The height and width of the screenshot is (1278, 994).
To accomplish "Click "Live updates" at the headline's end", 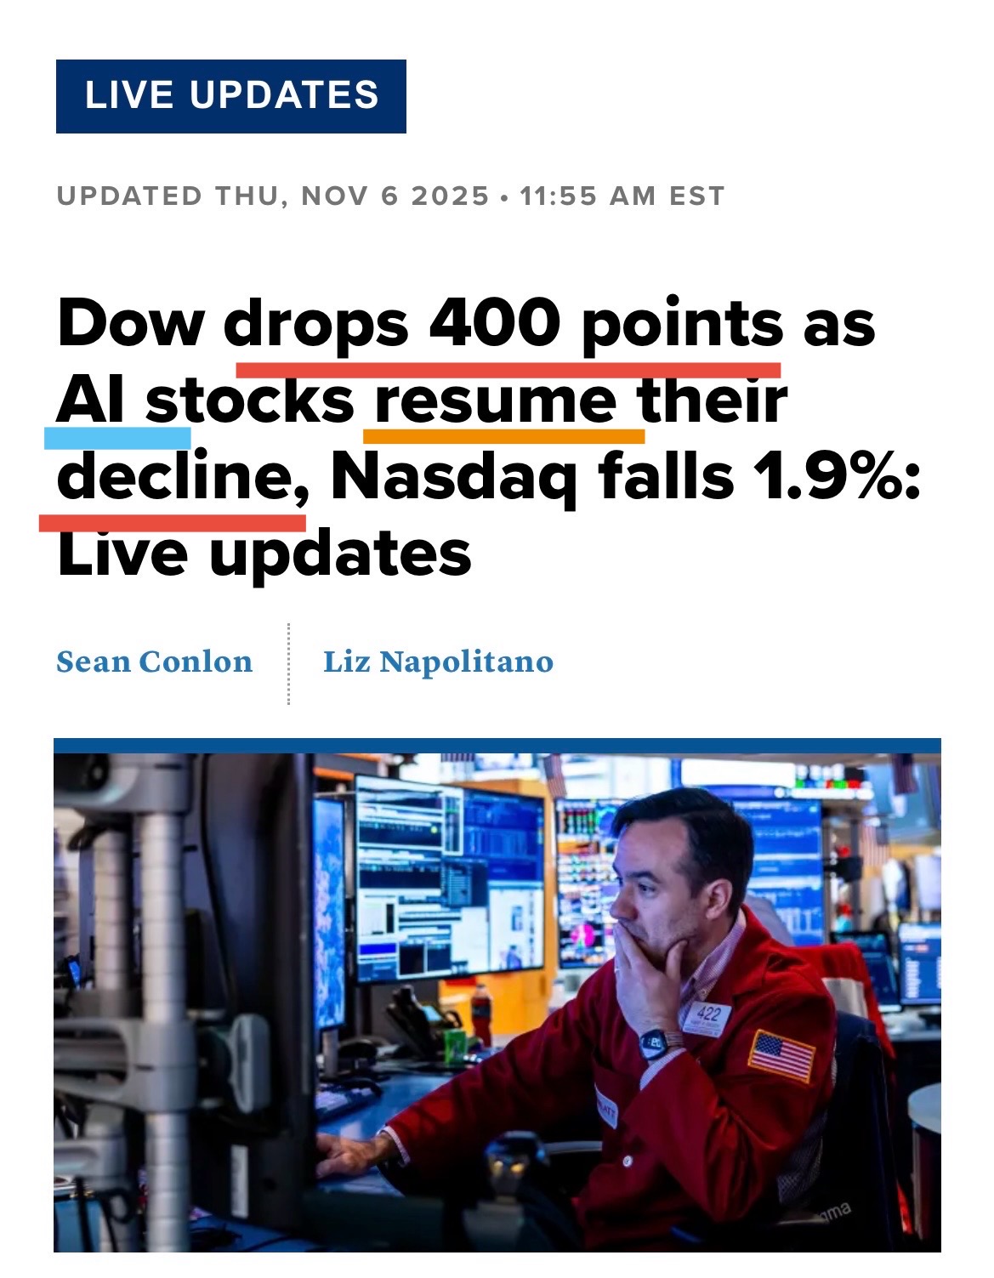I will click(x=264, y=554).
